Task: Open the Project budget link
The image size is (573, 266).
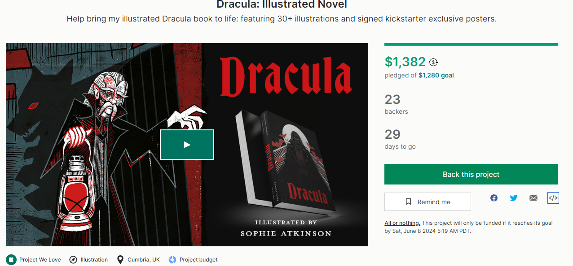Action: [x=198, y=260]
